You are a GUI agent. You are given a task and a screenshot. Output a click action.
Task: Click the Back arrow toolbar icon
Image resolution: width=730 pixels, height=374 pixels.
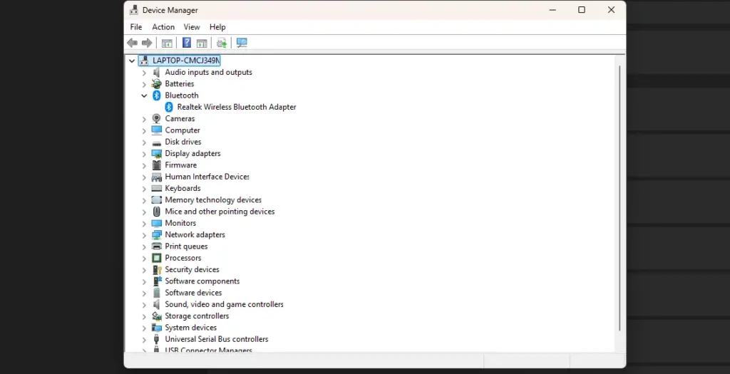132,43
